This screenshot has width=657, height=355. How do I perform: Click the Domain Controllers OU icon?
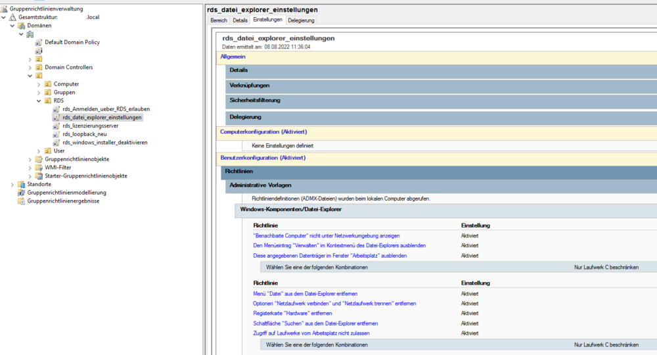tap(39, 67)
